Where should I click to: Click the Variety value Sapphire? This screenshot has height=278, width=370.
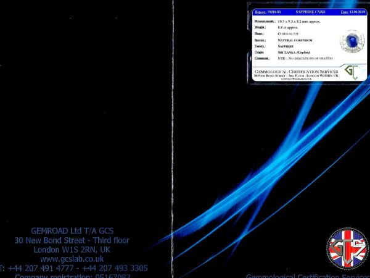coord(286,46)
